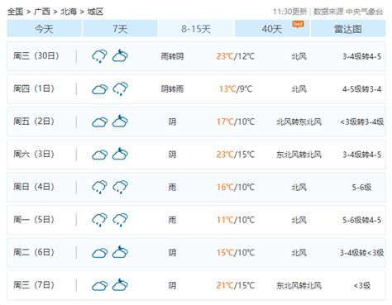
Task: Go to 全国 in the breadcrumb
Action: pyautogui.click(x=15, y=12)
